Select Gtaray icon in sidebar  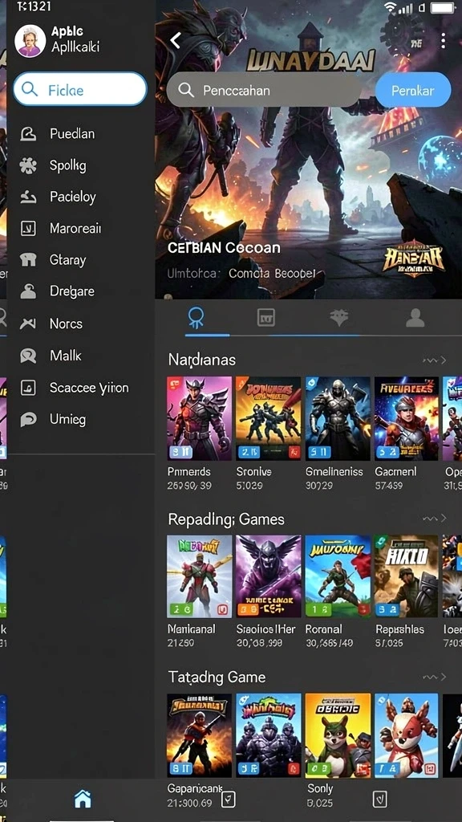[28, 259]
